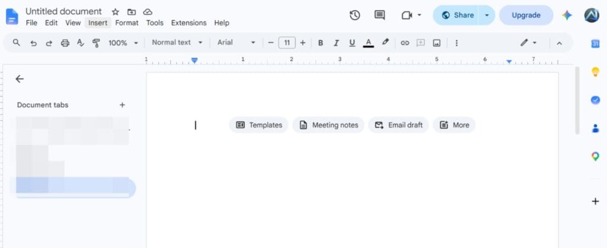Image resolution: width=607 pixels, height=248 pixels.
Task: Open the Extensions menu
Action: coord(189,23)
